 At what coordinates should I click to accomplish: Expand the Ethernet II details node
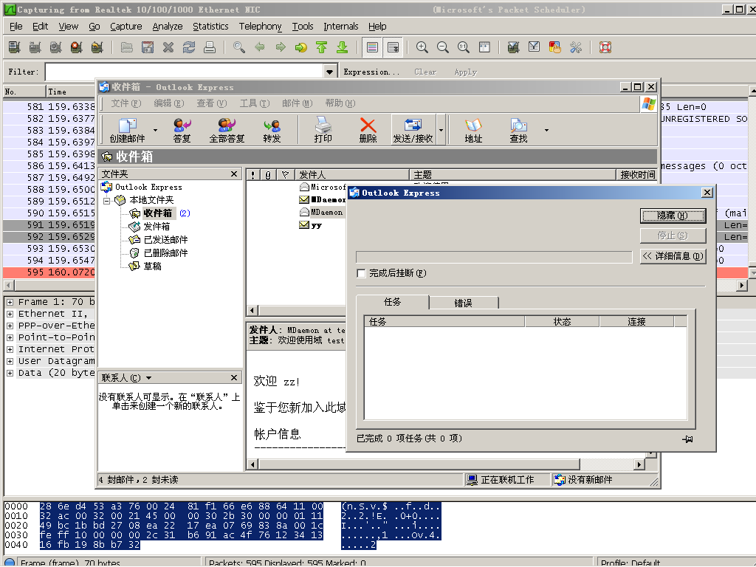click(x=10, y=314)
